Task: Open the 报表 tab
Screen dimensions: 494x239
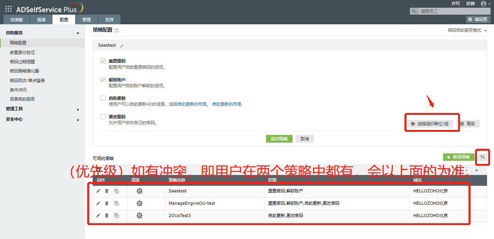Action: (42, 20)
